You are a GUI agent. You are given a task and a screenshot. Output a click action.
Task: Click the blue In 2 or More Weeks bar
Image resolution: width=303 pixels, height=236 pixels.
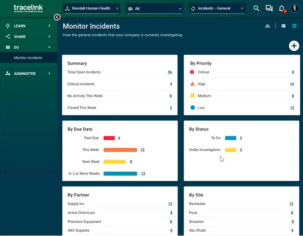tap(120, 174)
